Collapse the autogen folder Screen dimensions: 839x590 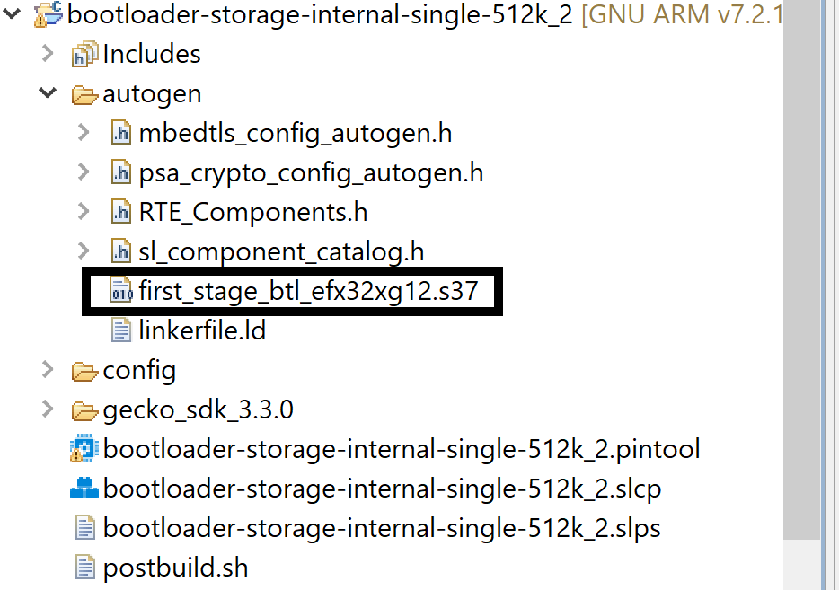pyautogui.click(x=49, y=93)
